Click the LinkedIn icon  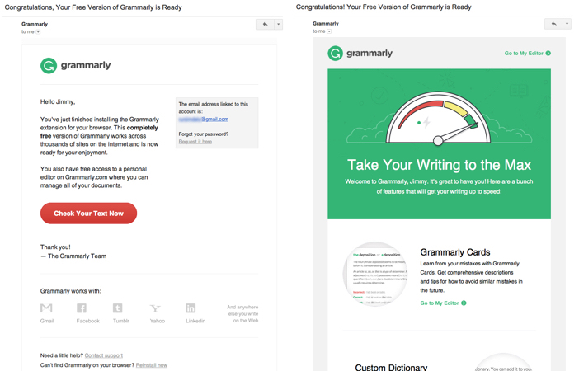pyautogui.click(x=191, y=309)
